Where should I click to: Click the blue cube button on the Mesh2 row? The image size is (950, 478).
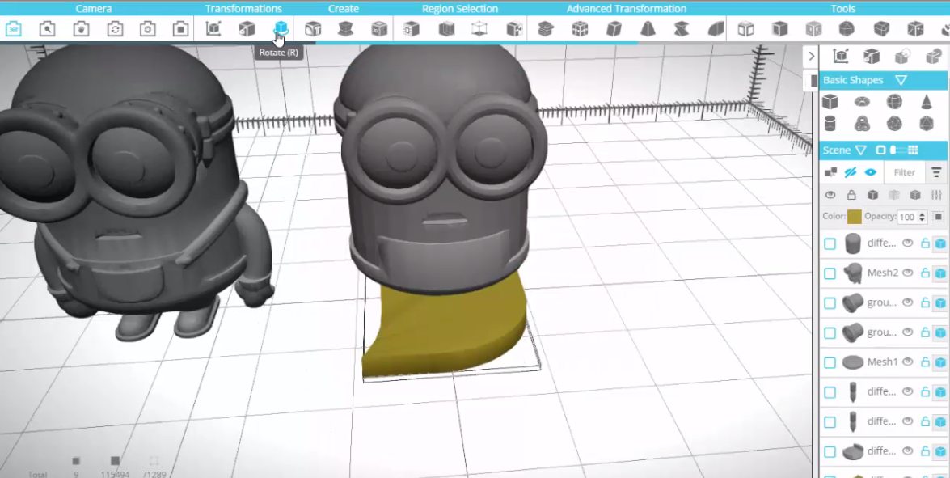[x=939, y=273]
